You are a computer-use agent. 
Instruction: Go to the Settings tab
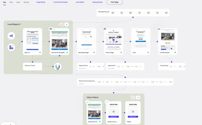pyautogui.click(x=26, y=2)
